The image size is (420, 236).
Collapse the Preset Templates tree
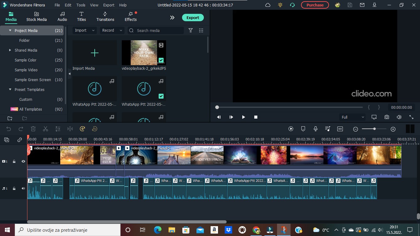point(10,89)
